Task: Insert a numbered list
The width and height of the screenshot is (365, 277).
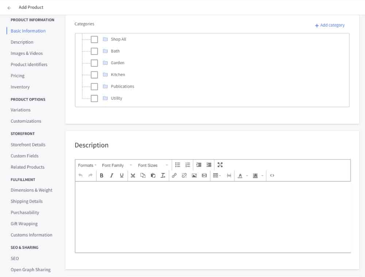Action: pos(188,165)
